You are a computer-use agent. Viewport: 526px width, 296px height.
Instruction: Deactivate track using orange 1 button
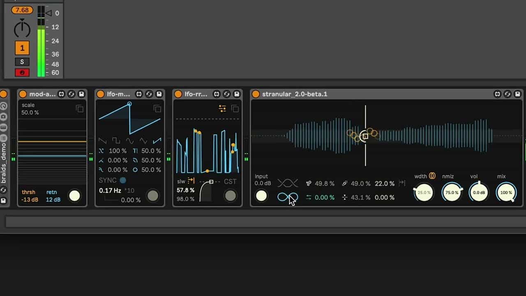tap(22, 48)
